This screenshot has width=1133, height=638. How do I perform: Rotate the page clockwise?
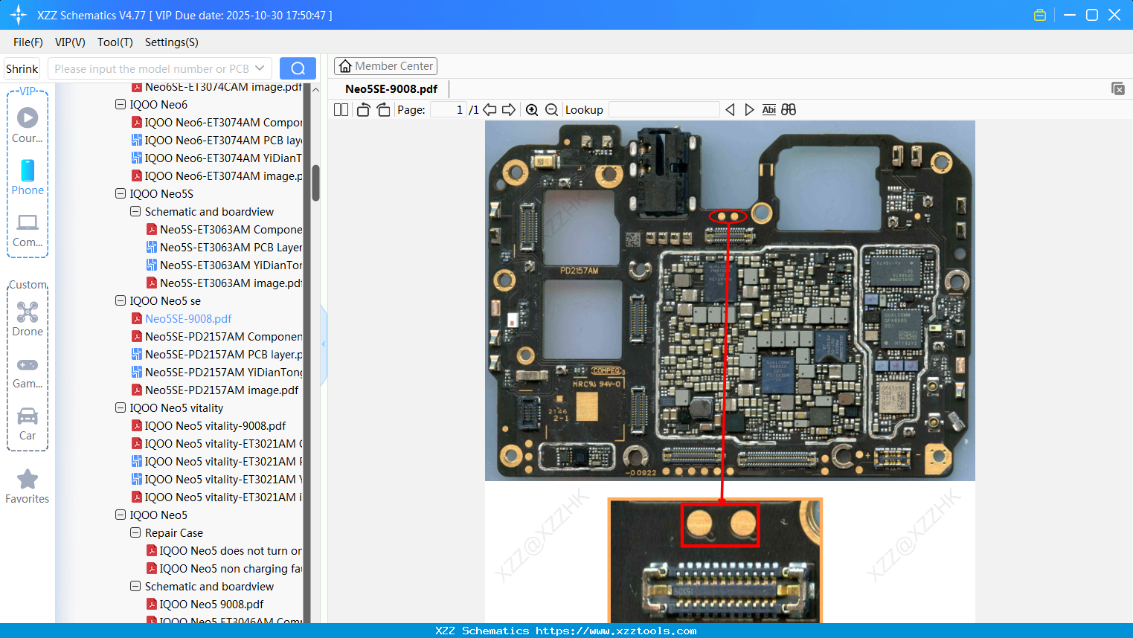(383, 110)
